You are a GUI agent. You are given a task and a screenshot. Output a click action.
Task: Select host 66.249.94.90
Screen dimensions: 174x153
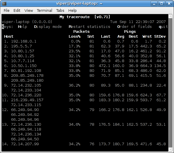(25, 110)
